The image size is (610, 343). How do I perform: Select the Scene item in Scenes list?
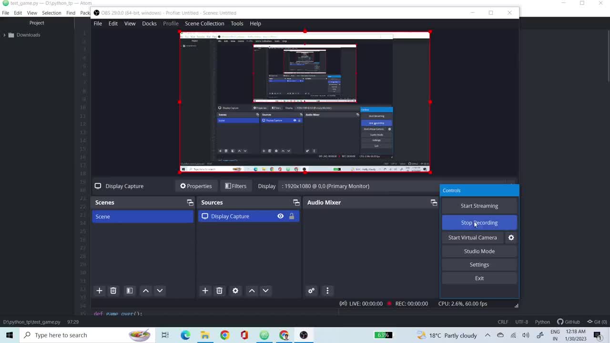[142, 217]
